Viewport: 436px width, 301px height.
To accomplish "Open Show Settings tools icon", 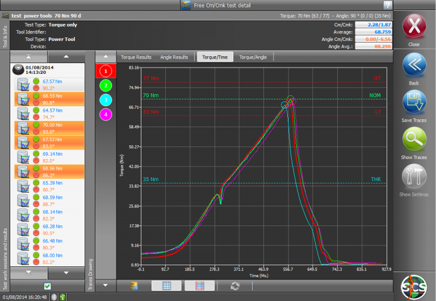I will 414,176.
